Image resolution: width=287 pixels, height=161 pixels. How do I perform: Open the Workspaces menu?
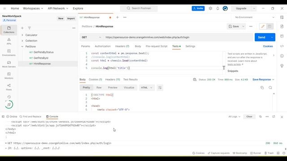pos(33,8)
